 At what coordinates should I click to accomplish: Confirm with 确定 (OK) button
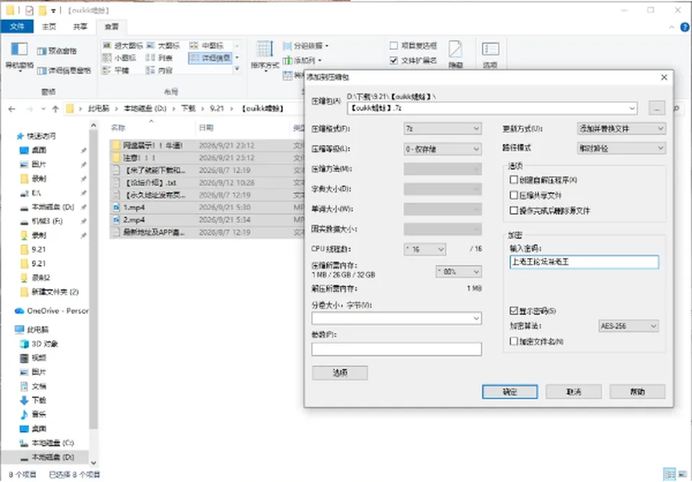(x=510, y=392)
